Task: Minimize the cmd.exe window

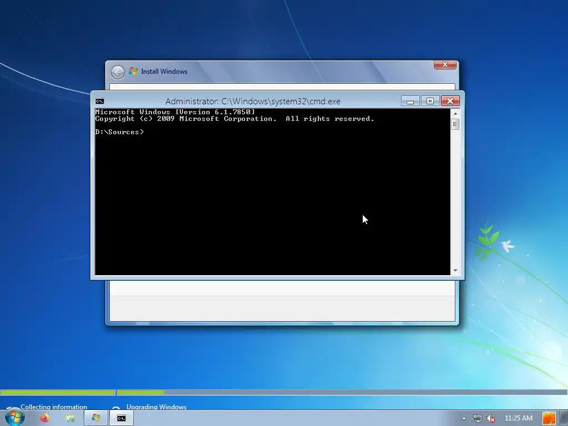Action: click(410, 101)
